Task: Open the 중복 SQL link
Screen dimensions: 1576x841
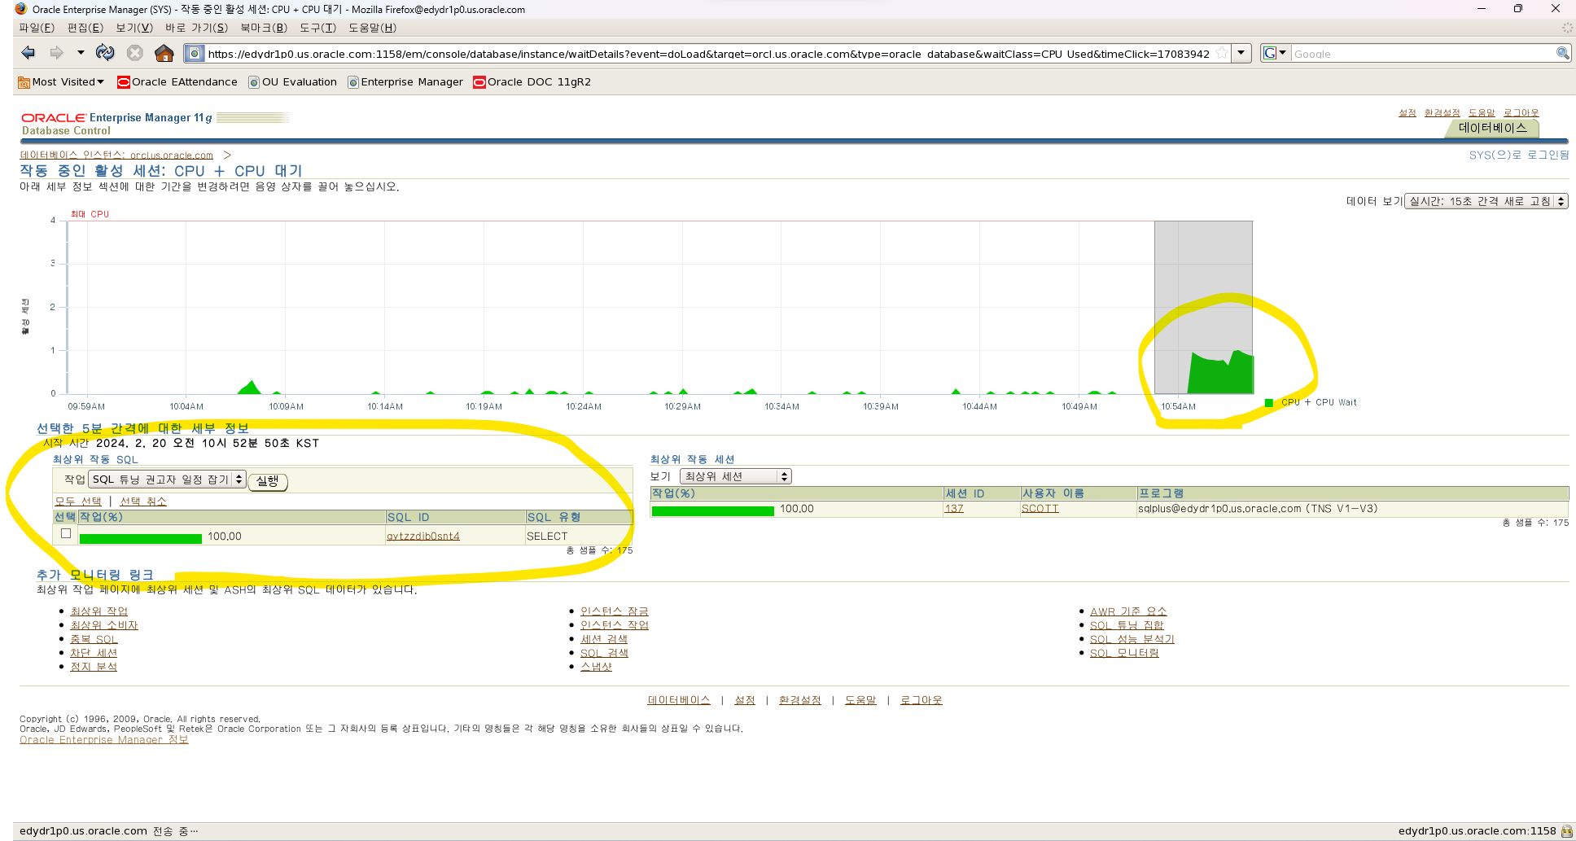Action: [94, 639]
